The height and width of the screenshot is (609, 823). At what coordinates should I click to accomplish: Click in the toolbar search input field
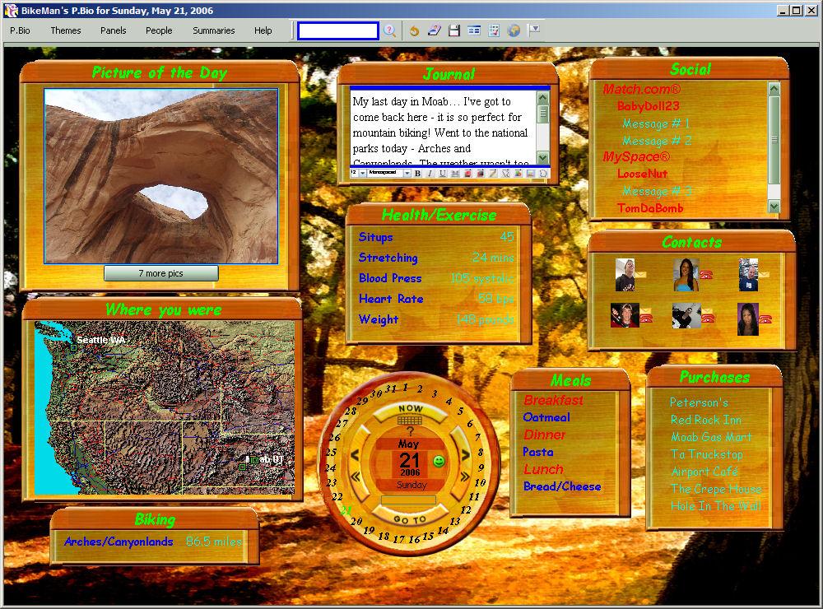(337, 30)
